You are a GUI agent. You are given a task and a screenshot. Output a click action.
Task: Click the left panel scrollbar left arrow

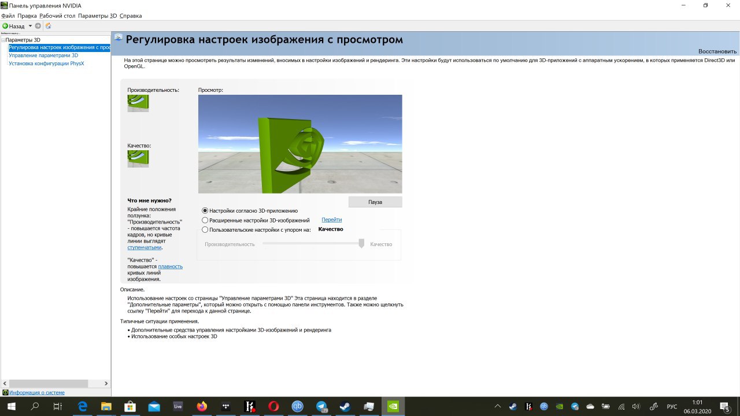tap(5, 383)
